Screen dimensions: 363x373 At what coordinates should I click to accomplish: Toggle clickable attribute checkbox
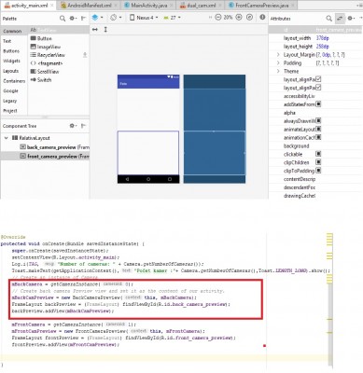click(x=318, y=154)
